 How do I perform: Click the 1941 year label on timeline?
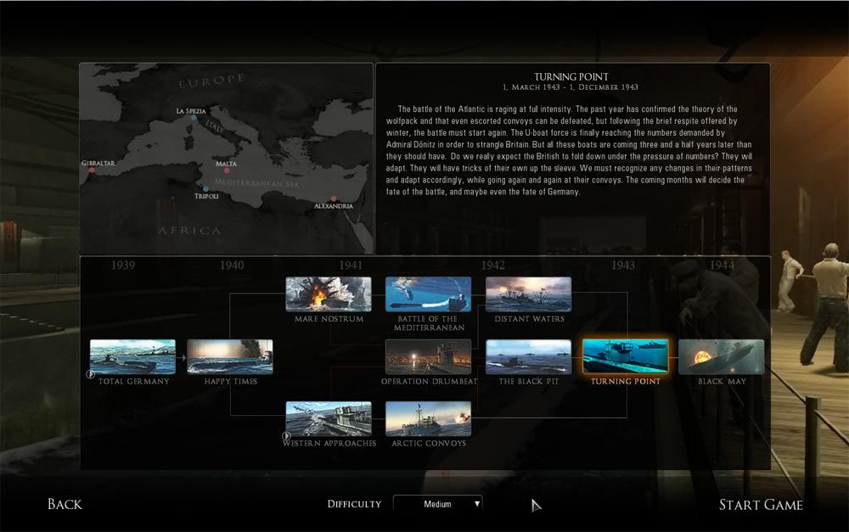[351, 266]
